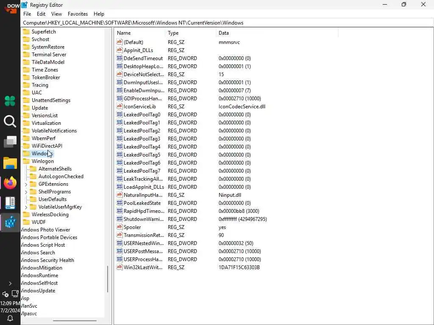Click the NaturalInputHandler string icon
Viewport: 434px width, 325px height.
click(119, 195)
